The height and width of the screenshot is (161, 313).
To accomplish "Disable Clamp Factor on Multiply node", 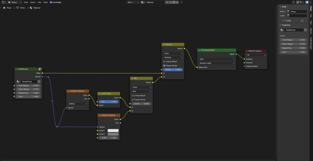I will point(164,66).
